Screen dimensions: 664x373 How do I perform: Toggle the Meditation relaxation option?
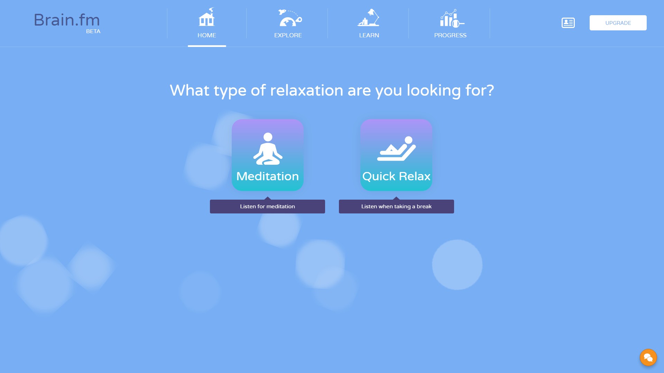267,155
